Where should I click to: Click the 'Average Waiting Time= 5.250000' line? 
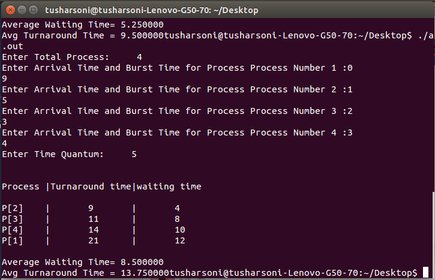point(82,25)
